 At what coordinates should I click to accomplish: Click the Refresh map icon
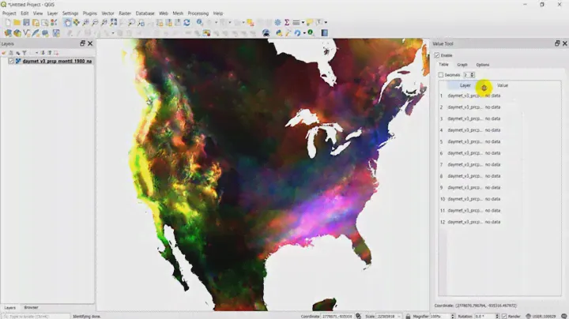tap(187, 23)
